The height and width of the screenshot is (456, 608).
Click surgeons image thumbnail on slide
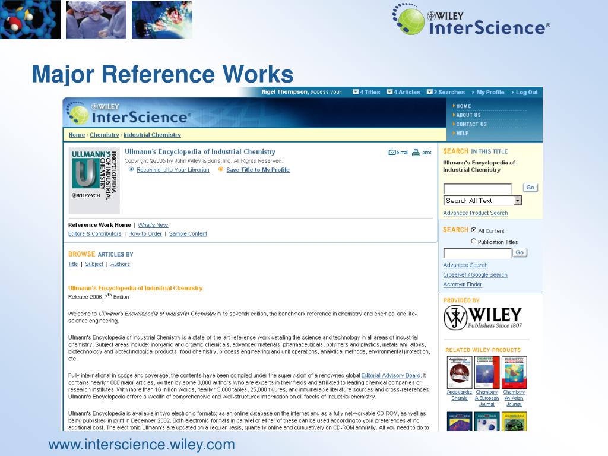click(x=96, y=20)
